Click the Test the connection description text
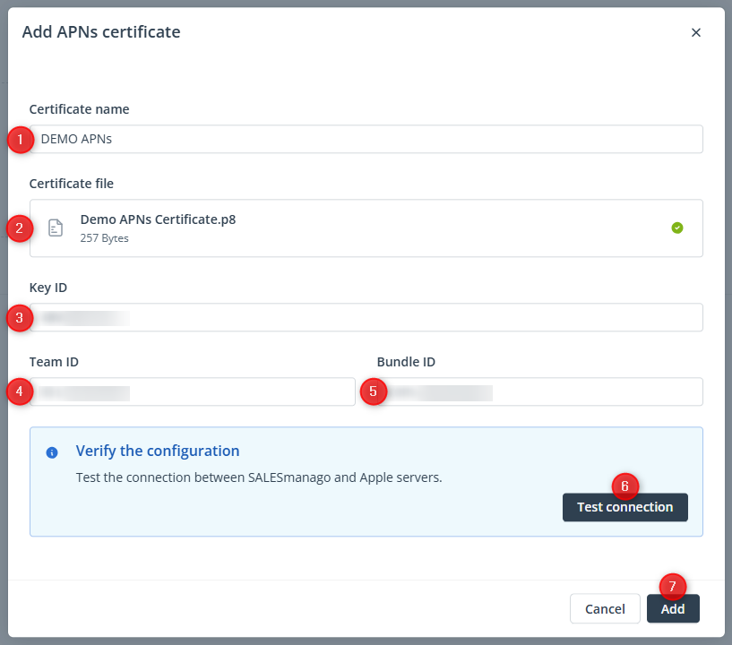The height and width of the screenshot is (645, 732). pyautogui.click(x=259, y=477)
